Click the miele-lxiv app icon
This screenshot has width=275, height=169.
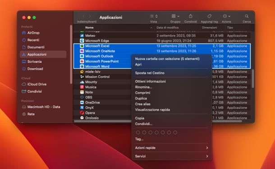point(82,71)
